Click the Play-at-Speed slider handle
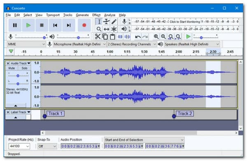 [201, 37]
